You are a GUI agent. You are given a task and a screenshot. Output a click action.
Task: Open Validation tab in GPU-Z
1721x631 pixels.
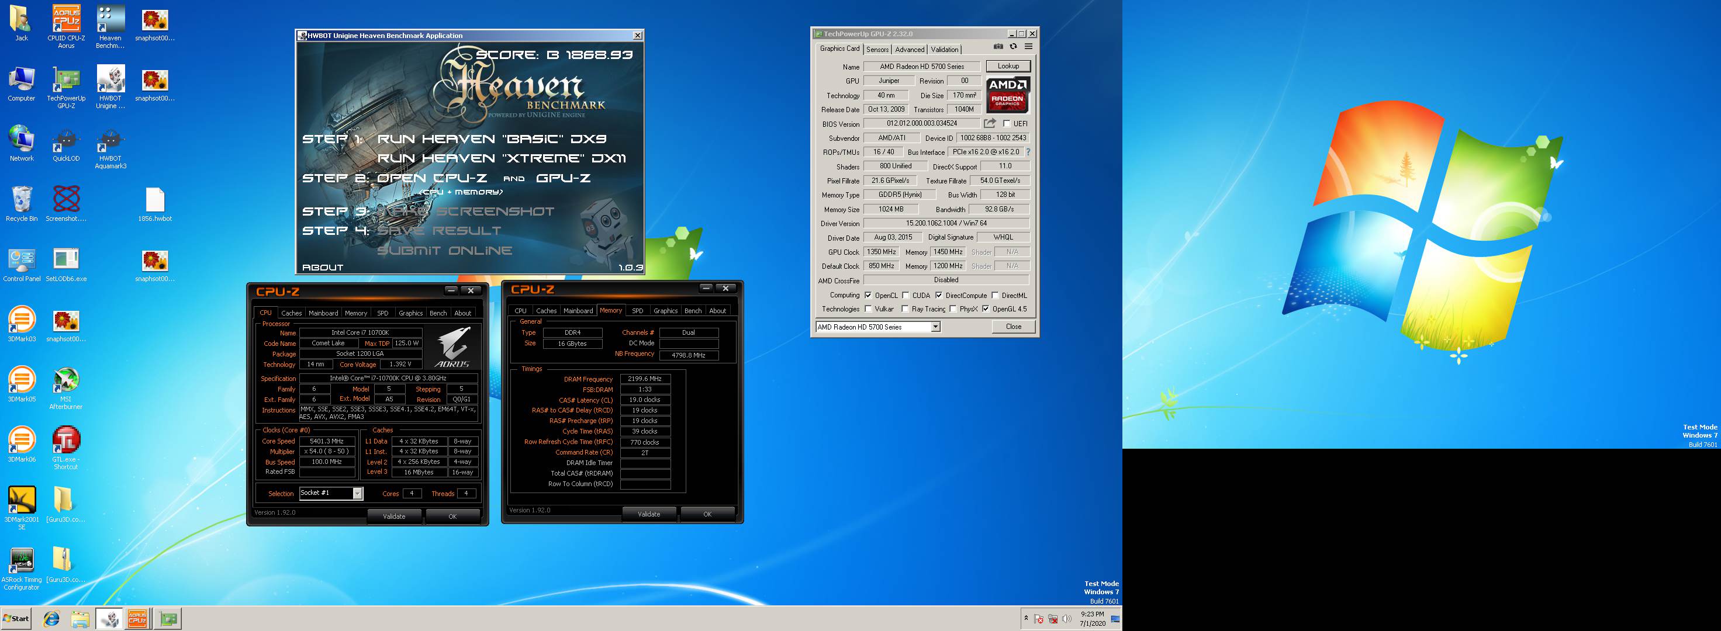[944, 50]
